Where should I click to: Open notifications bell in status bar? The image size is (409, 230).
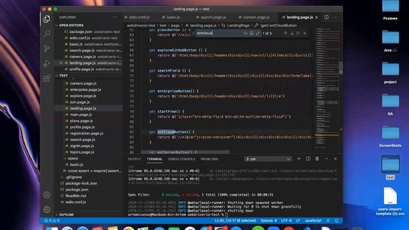click(337, 220)
